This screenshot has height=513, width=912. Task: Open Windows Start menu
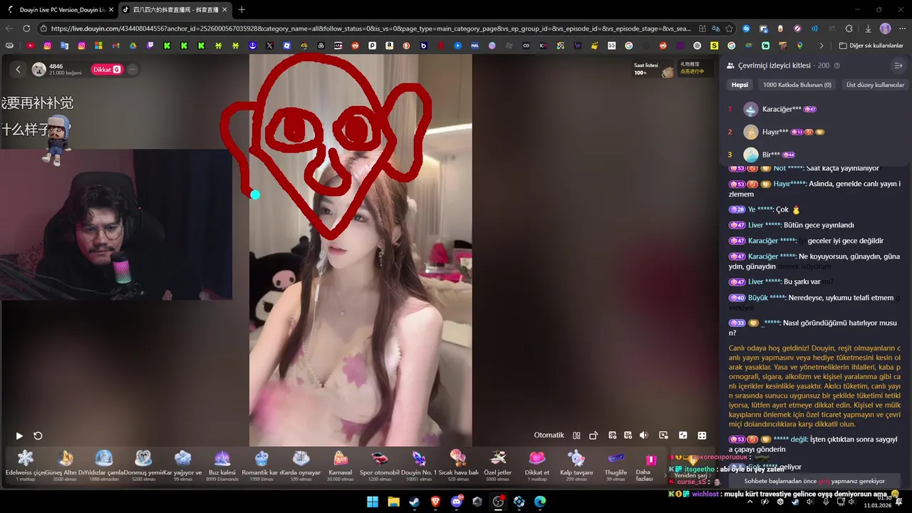373,502
